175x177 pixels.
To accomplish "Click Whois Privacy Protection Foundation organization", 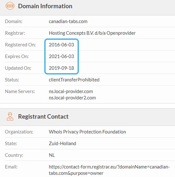I will tap(87, 132).
